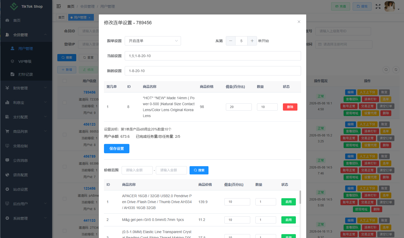Select 打针记录 in the sidebar
This screenshot has height=238, width=404.
[x=26, y=74]
